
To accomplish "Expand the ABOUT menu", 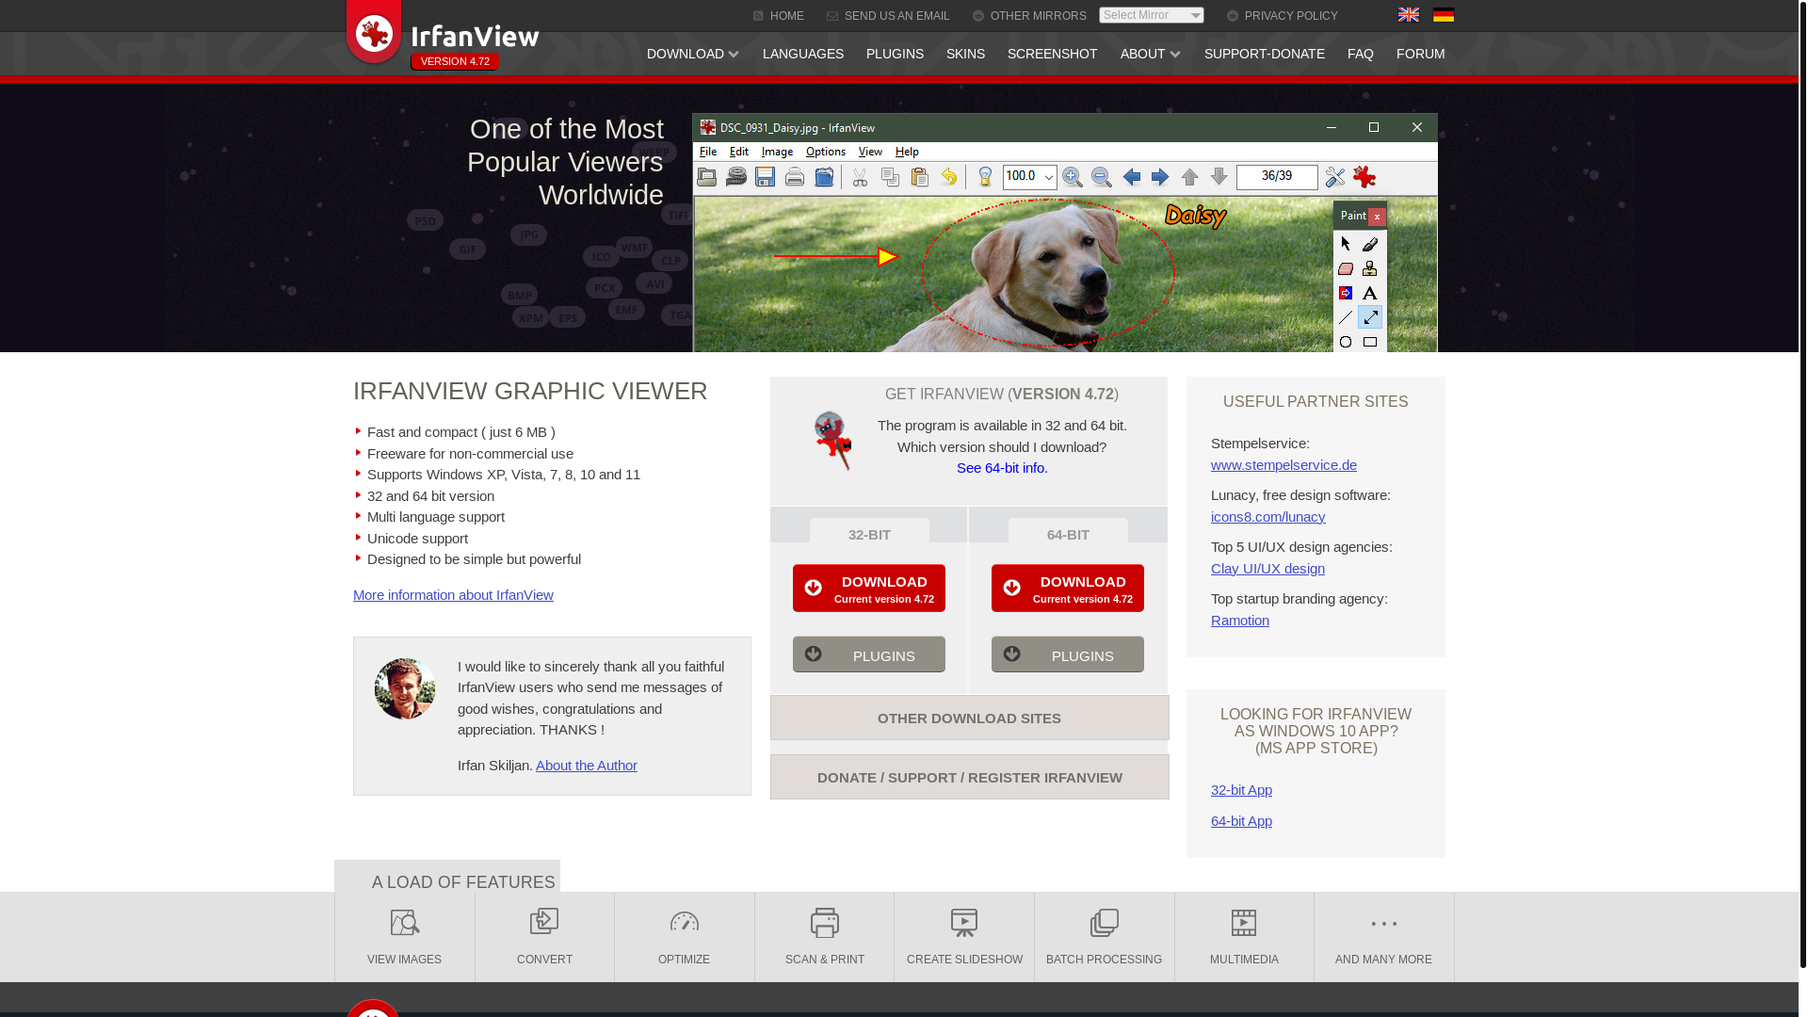I will tap(1151, 54).
